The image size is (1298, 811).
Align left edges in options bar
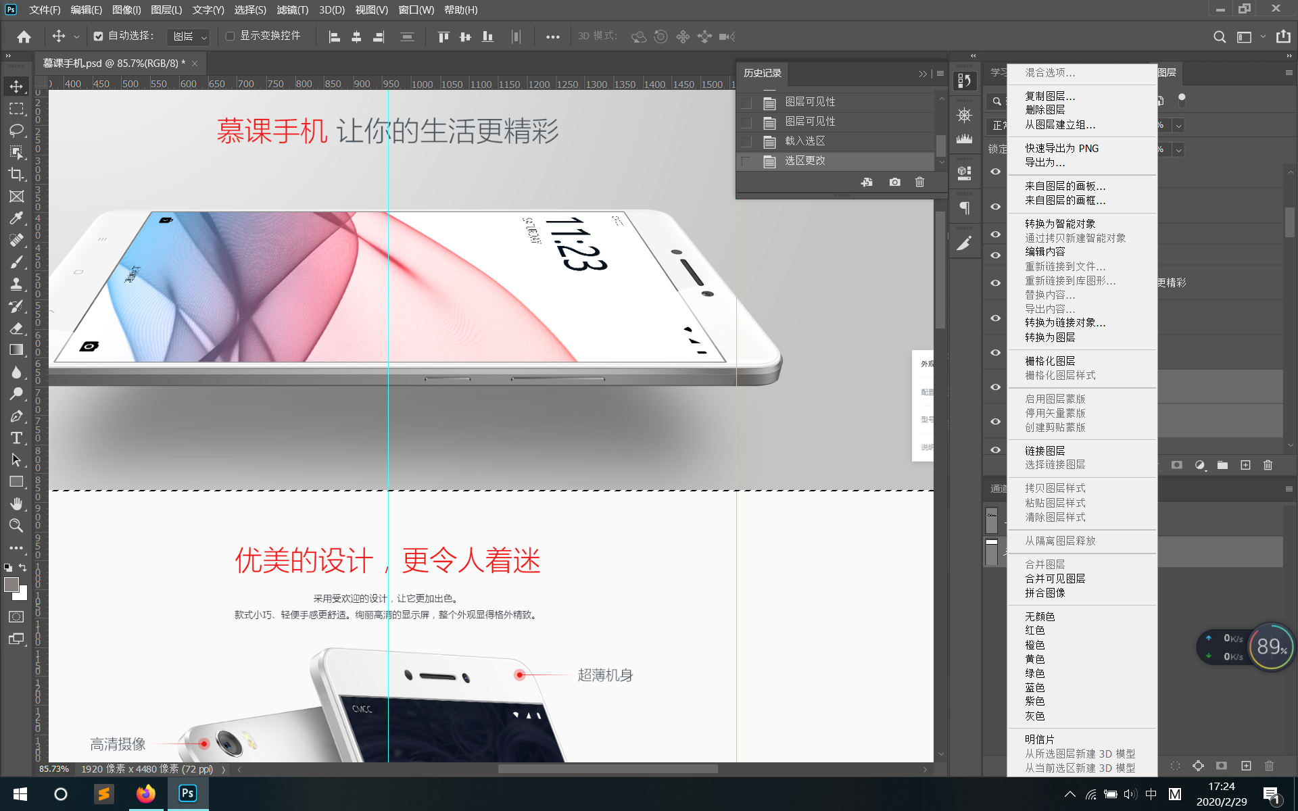[334, 36]
